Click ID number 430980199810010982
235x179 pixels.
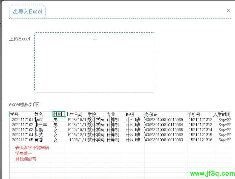tap(164, 135)
